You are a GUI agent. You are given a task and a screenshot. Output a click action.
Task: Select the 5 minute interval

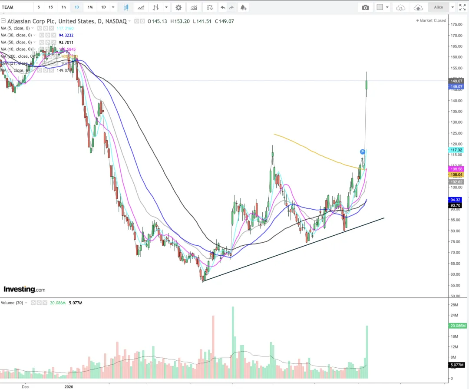point(39,7)
